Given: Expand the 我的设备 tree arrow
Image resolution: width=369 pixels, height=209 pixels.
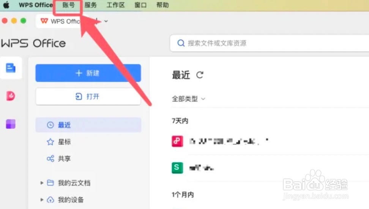Looking at the screenshot, I should (42, 200).
